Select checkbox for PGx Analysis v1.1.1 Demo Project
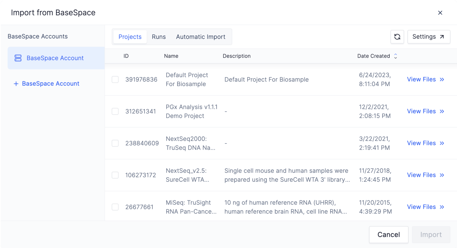 click(x=115, y=111)
